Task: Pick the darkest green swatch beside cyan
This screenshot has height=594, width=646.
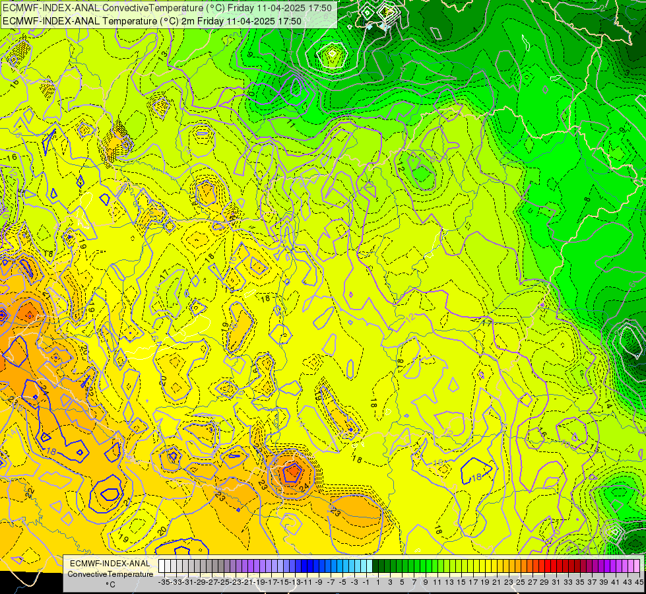Action: point(375,566)
